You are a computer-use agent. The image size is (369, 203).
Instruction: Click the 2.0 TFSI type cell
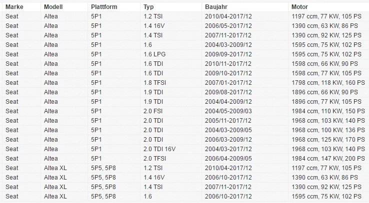(171, 159)
